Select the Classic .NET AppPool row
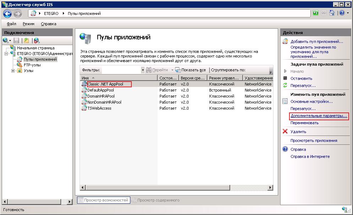The image size is (353, 215). pos(176,84)
